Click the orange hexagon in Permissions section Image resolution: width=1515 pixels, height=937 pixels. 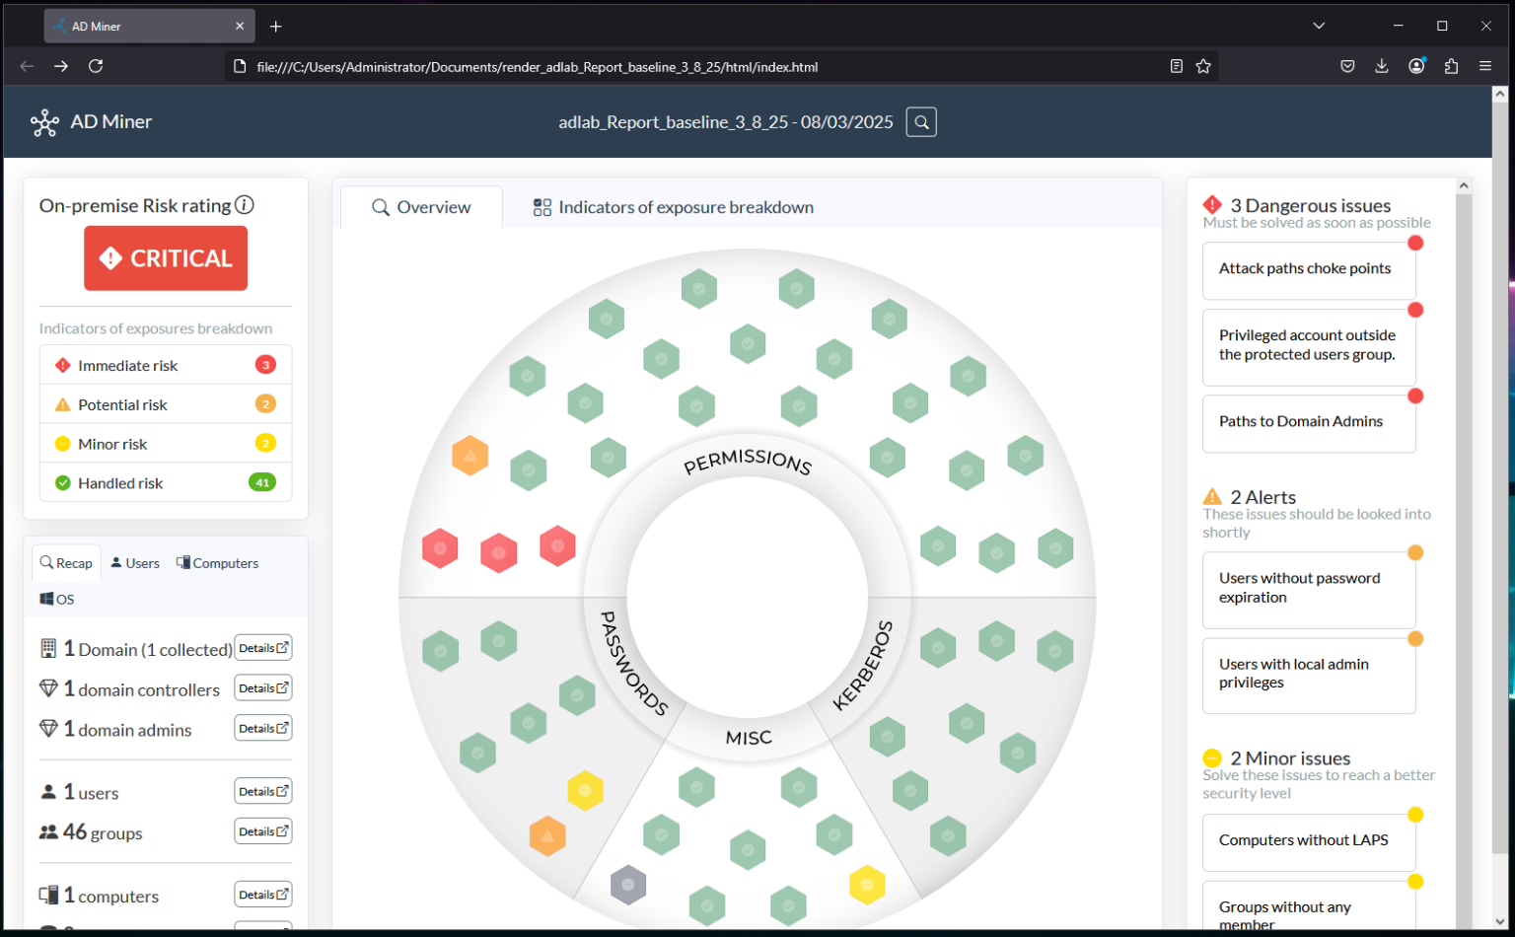click(469, 456)
